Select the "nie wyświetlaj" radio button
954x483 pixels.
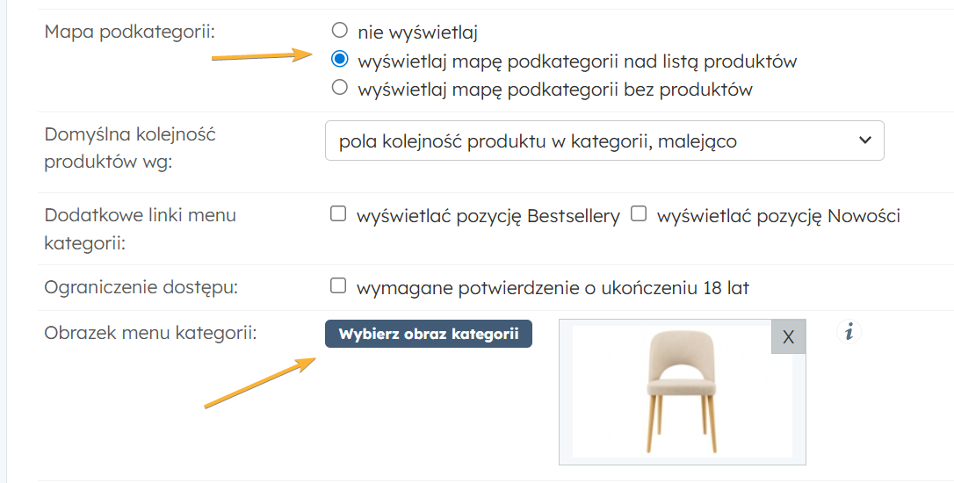(x=340, y=32)
